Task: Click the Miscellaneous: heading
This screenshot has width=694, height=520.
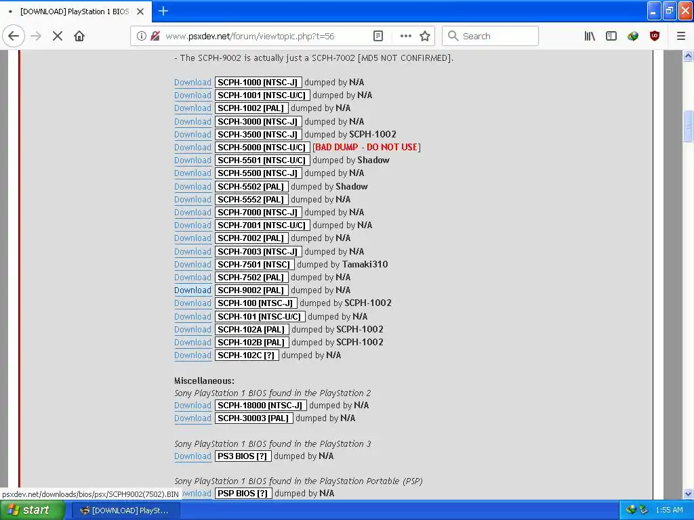Action: point(204,381)
